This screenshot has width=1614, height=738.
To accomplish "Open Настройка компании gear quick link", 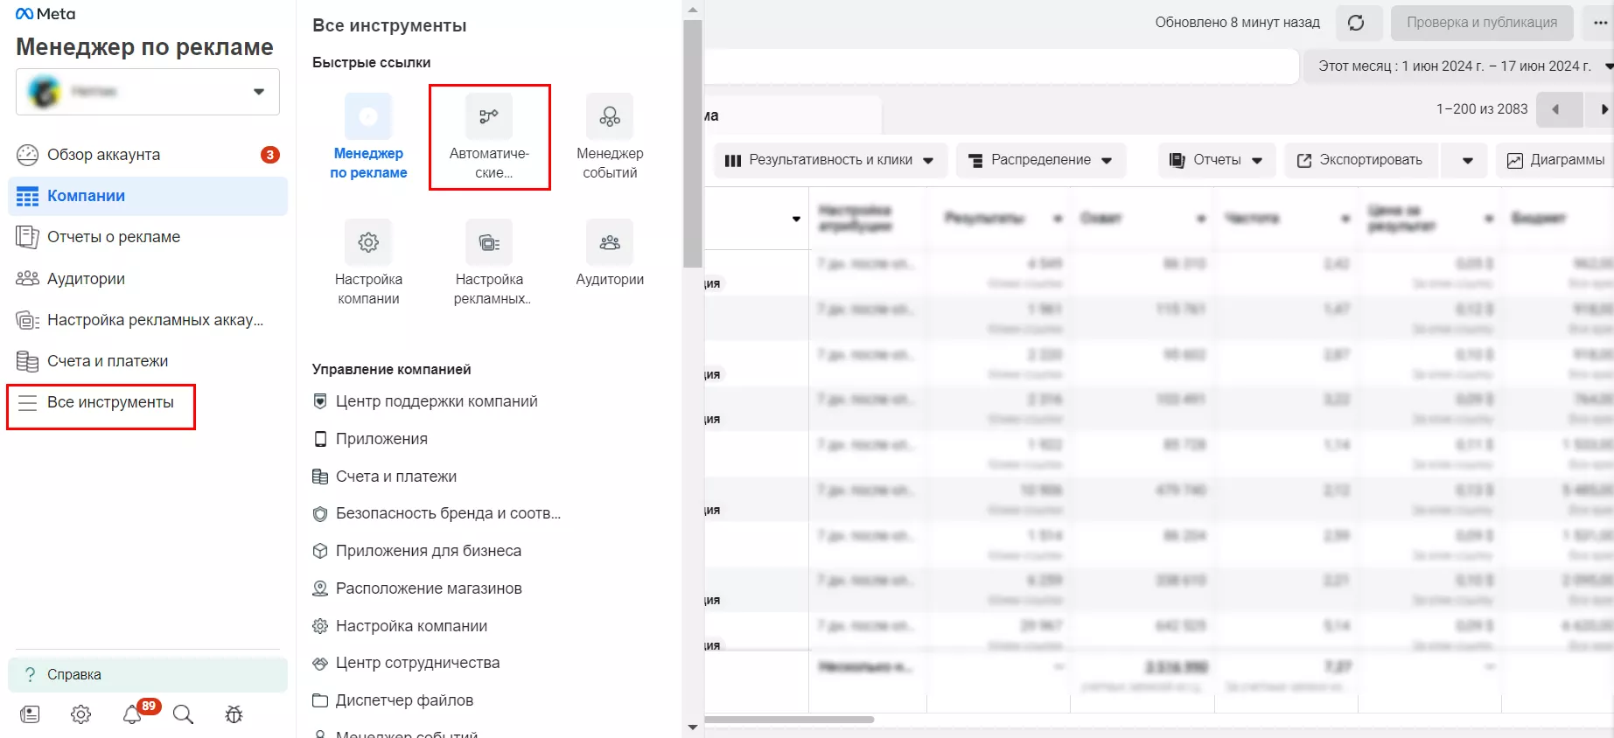I will tap(368, 242).
